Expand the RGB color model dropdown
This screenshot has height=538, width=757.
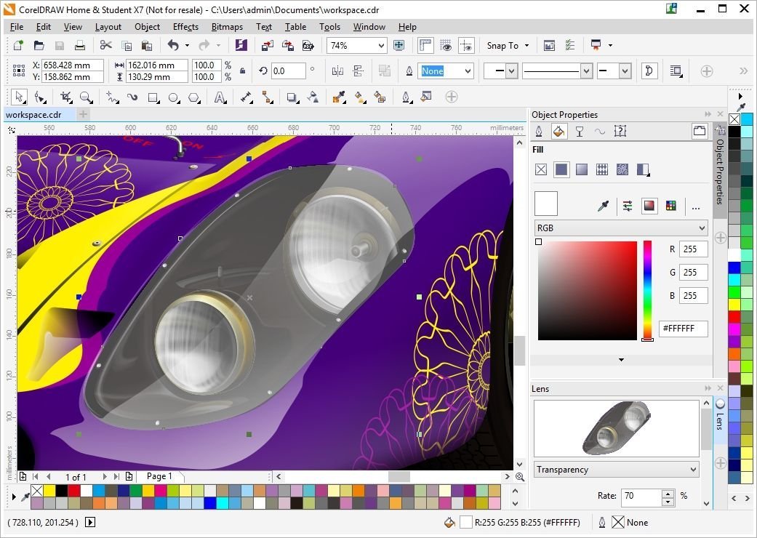621,228
